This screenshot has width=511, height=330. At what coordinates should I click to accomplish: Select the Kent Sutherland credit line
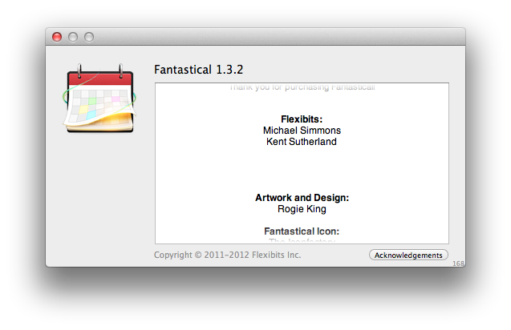pos(302,142)
